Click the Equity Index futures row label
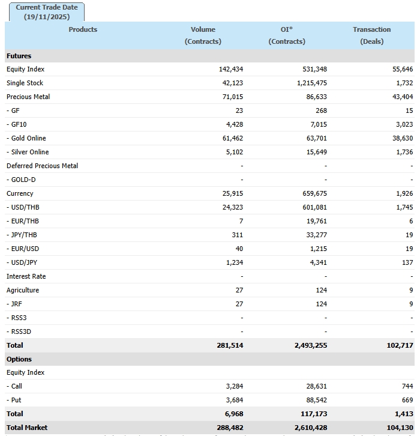 (x=26, y=69)
